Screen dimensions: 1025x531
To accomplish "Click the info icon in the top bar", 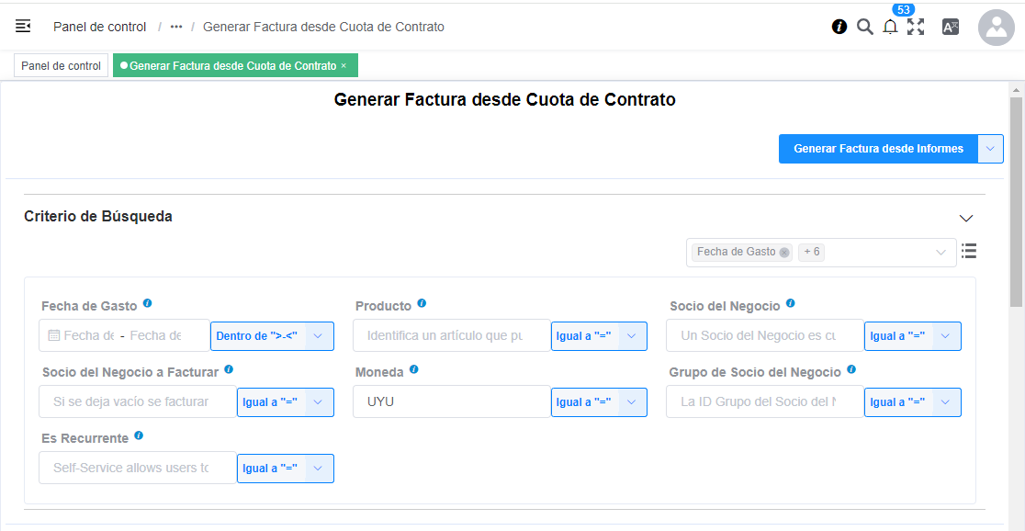I will coord(839,27).
